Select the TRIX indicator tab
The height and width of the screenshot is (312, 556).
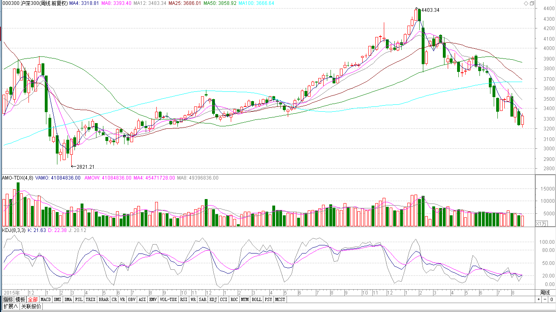(90, 299)
